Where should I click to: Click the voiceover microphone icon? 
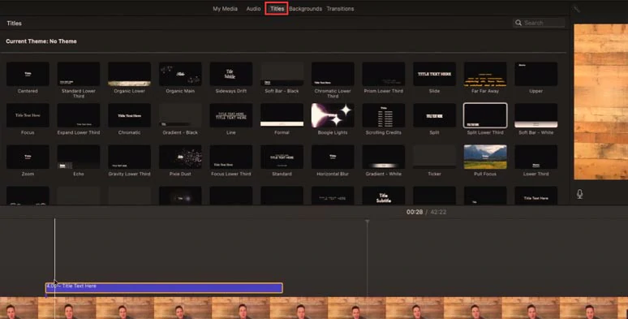pyautogui.click(x=579, y=194)
